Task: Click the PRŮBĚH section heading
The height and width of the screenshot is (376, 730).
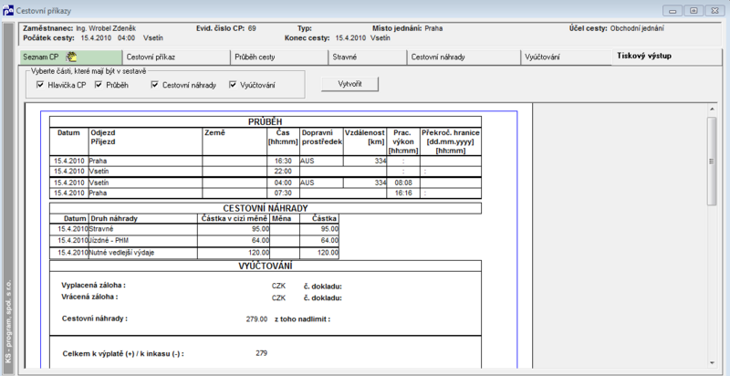Action: [x=266, y=122]
